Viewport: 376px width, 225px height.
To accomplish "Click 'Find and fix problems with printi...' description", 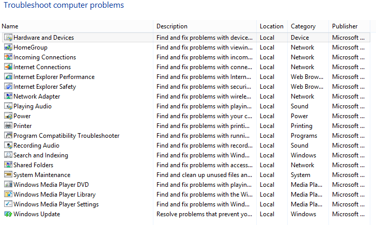I will tap(203, 126).
